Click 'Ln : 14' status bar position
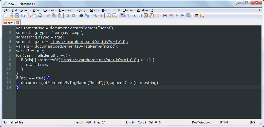This screenshot has width=264, height=127. click(x=130, y=122)
